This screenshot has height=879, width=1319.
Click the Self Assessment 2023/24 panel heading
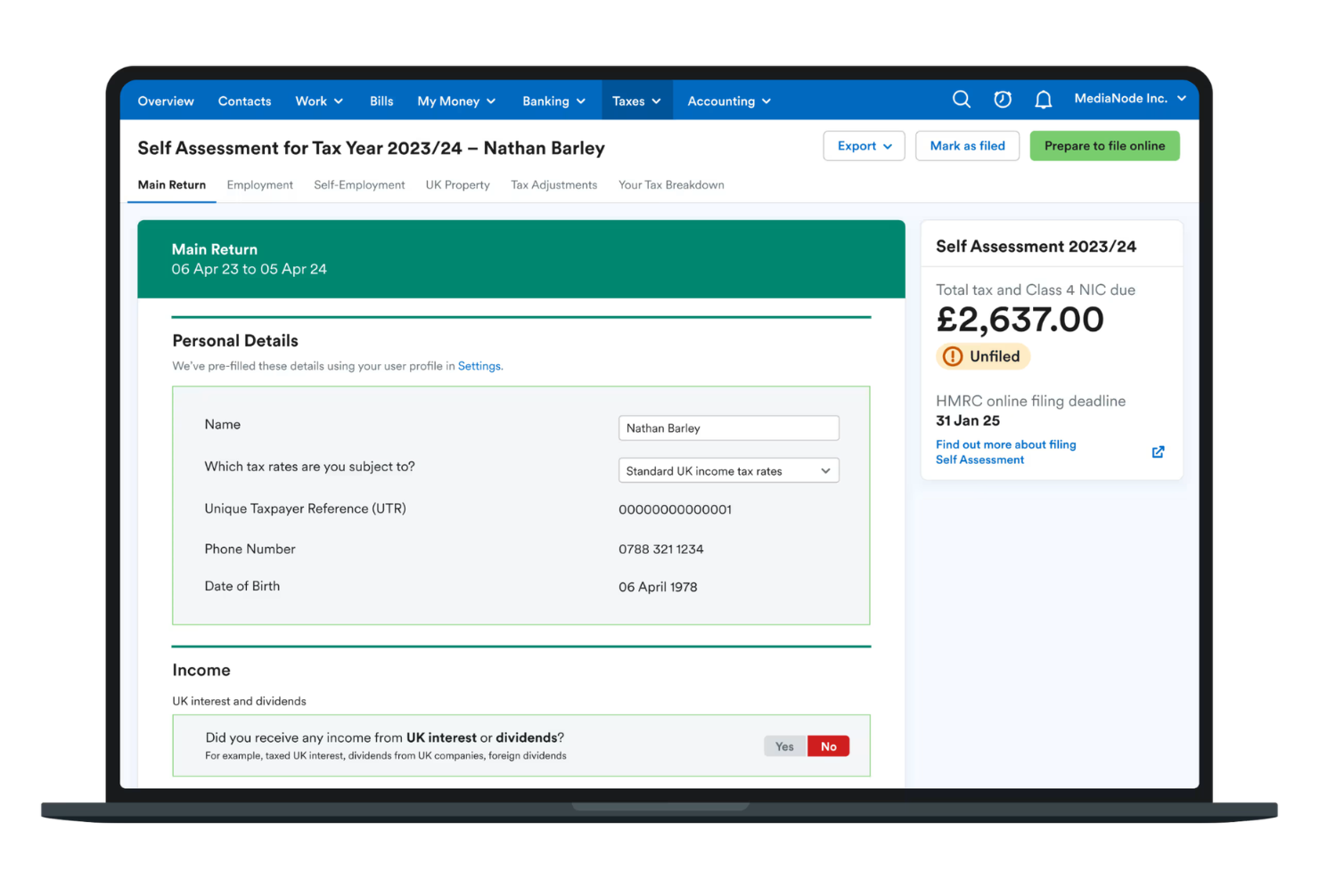coord(1036,247)
